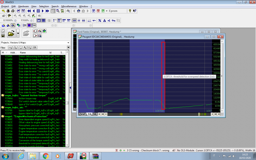Switch to the 3d tab in hexdump
The height and width of the screenshot is (160, 256).
pos(94,114)
